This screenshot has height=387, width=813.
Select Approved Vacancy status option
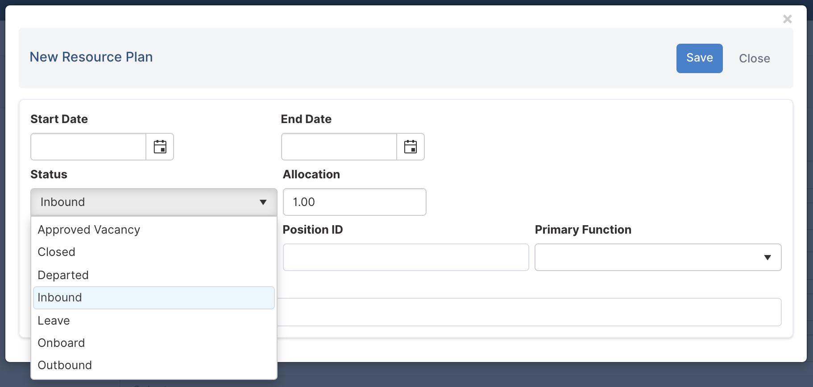coord(154,230)
